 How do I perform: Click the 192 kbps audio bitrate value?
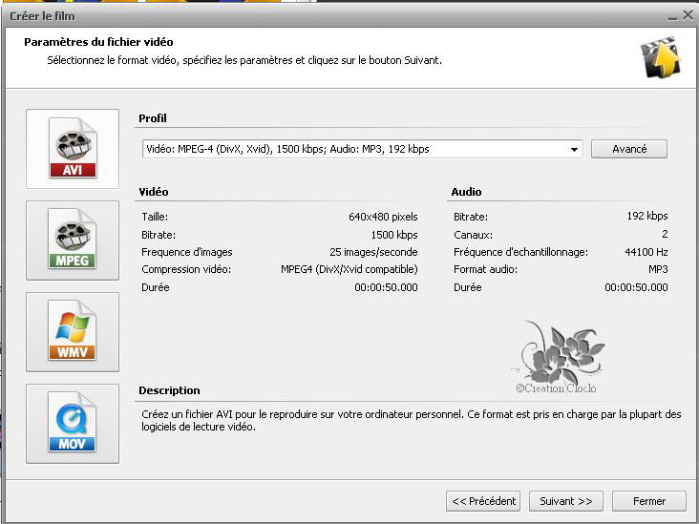[x=646, y=217]
